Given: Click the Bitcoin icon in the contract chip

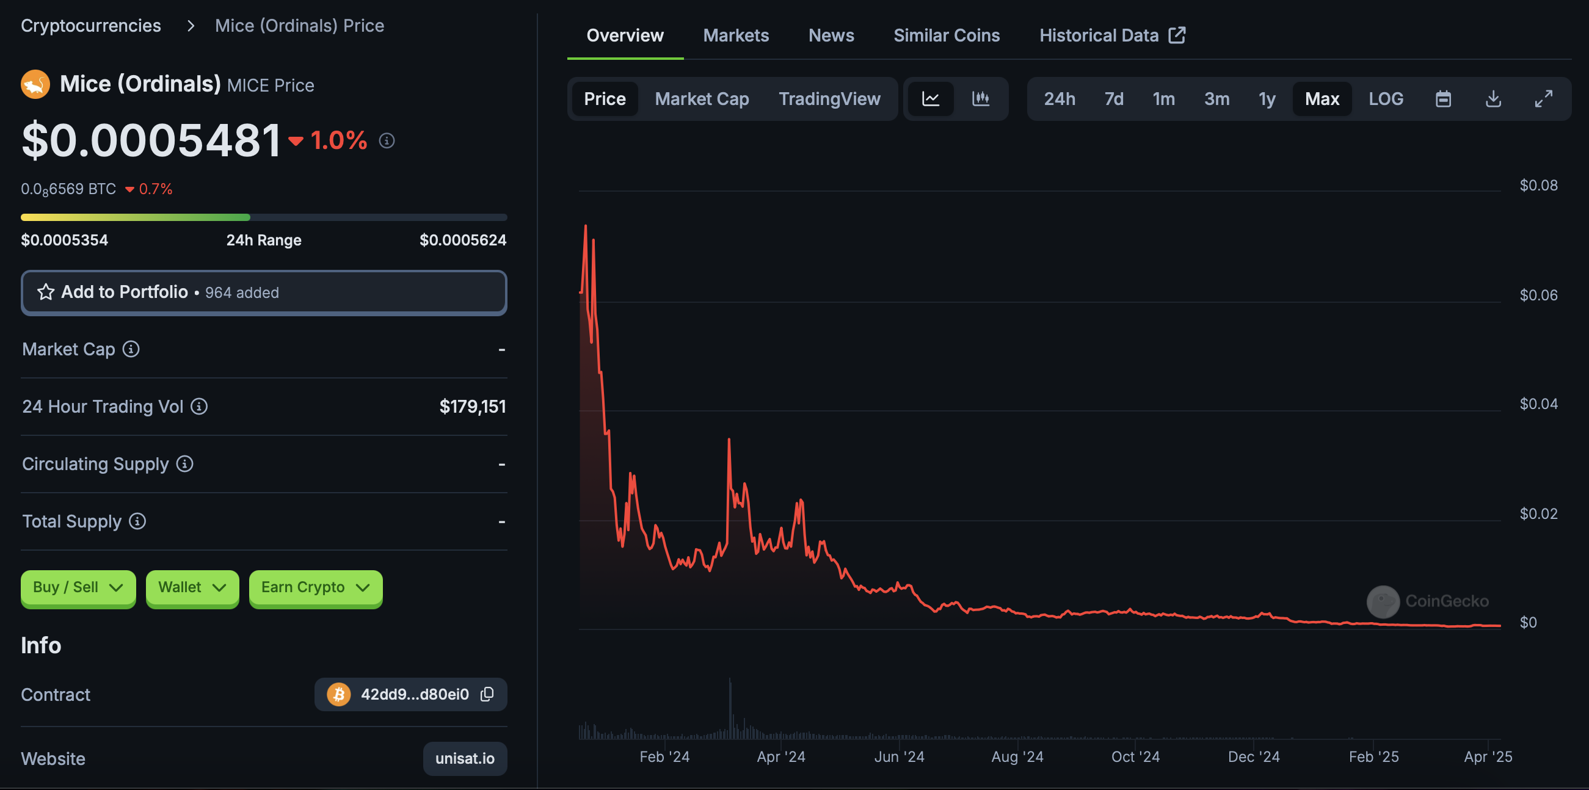Looking at the screenshot, I should point(339,694).
